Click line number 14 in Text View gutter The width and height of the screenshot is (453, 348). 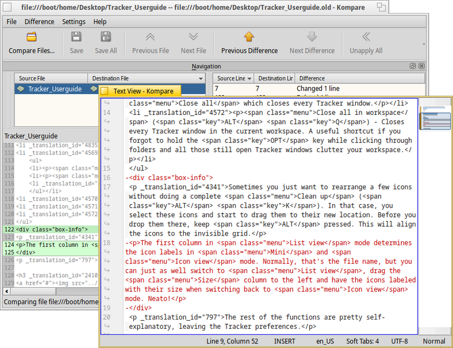pos(107,113)
